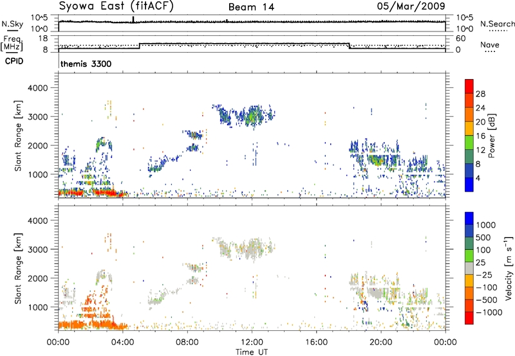Select the '500' velocity color bar label
This screenshot has width=515, height=356.
pos(483,238)
